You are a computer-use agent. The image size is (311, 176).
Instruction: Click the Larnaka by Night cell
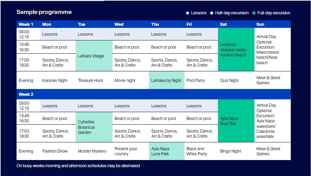click(x=166, y=81)
